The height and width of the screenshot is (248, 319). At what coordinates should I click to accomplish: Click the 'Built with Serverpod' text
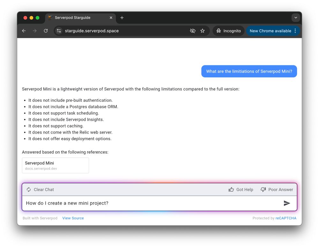click(x=40, y=218)
